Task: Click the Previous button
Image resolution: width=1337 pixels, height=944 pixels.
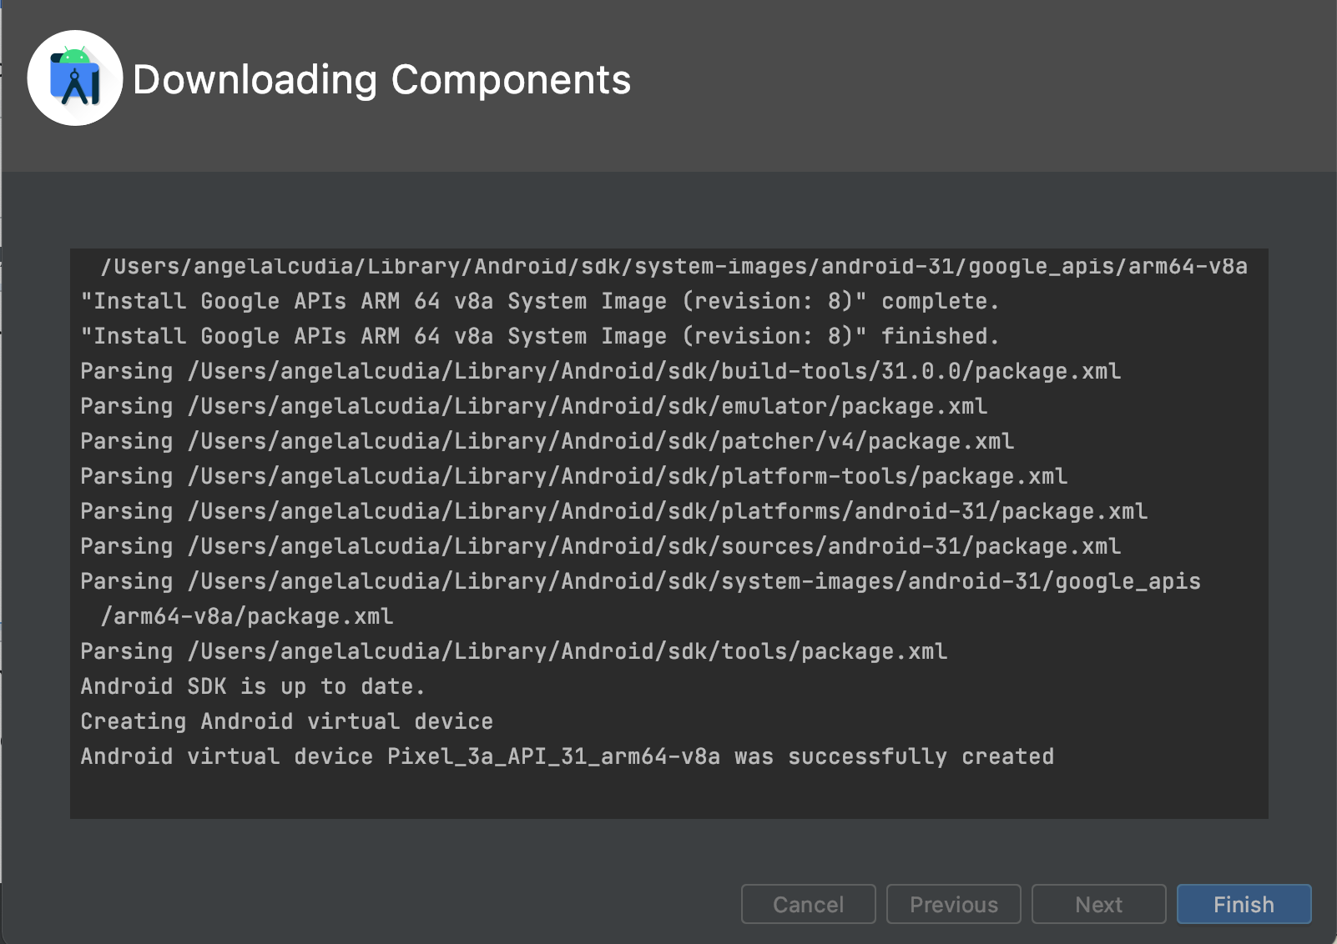Action: [x=953, y=904]
